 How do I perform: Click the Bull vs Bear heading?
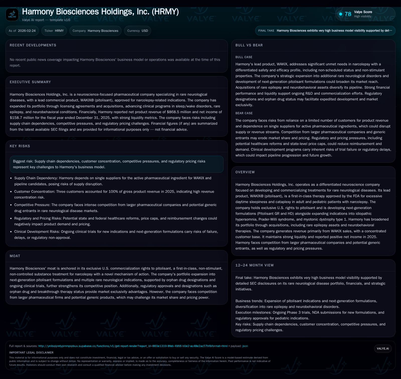click(249, 45)
